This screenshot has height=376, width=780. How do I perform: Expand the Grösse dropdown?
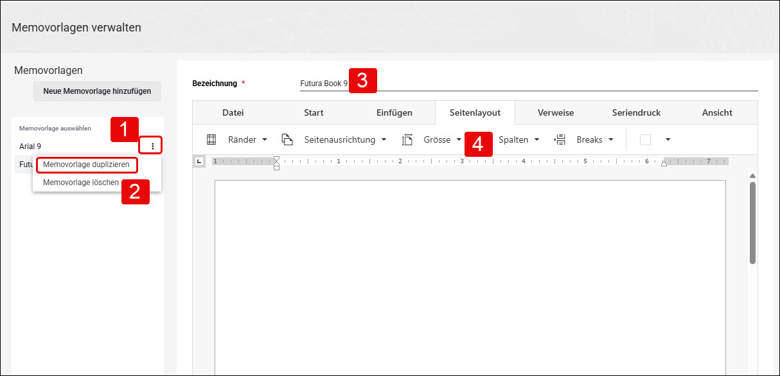459,139
